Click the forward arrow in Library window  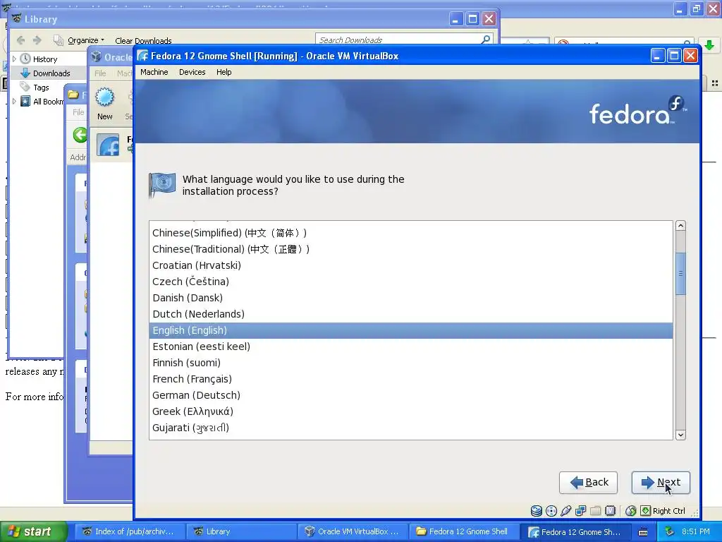37,40
